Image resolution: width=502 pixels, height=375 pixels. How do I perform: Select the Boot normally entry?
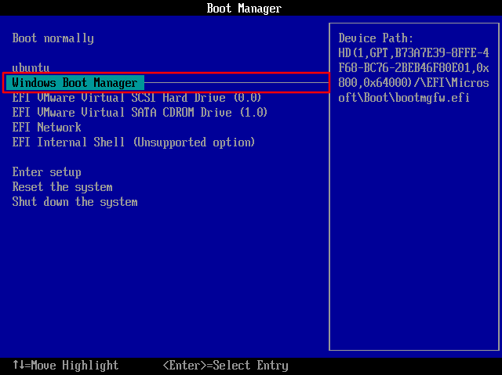click(x=53, y=38)
